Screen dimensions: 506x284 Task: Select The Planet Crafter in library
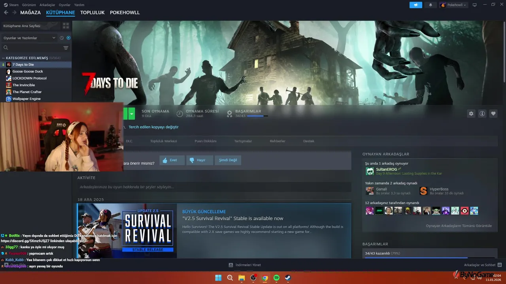[x=36, y=92]
